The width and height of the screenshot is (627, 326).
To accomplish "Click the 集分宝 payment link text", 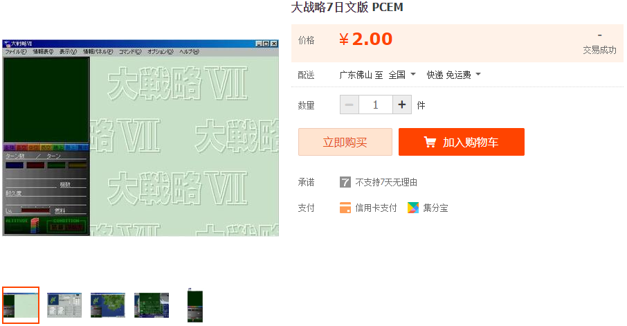I will coord(435,208).
